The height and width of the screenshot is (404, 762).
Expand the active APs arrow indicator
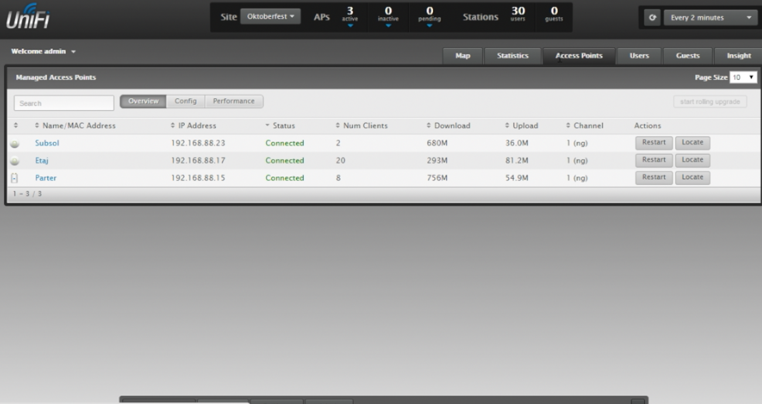tap(349, 25)
